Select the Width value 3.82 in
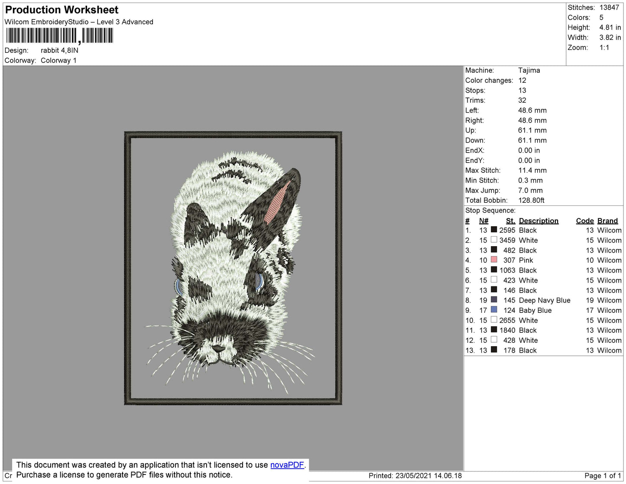The image size is (626, 484). (610, 37)
